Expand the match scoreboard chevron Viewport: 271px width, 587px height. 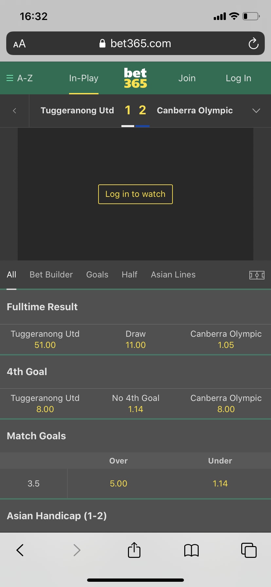tap(256, 111)
